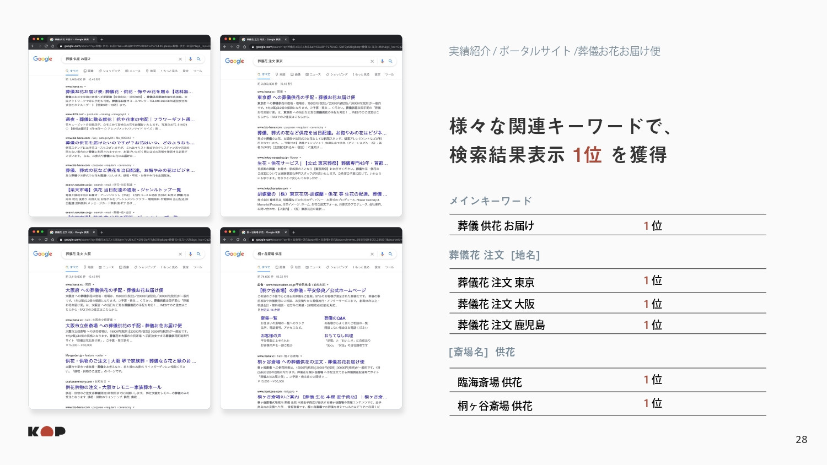Clear the search box with the X icon

180,59
